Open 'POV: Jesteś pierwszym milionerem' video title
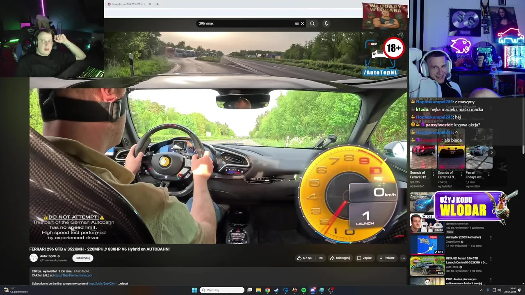 click(465, 282)
